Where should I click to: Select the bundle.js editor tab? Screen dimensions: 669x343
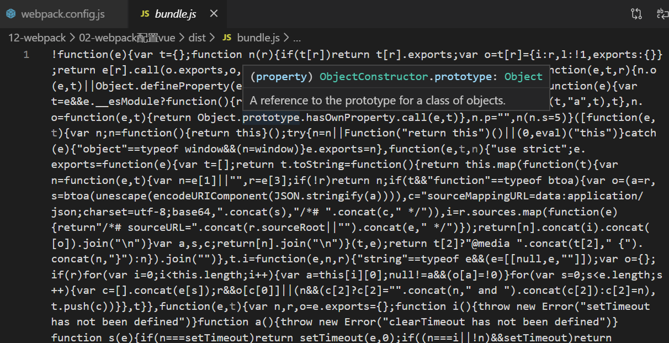click(x=176, y=14)
